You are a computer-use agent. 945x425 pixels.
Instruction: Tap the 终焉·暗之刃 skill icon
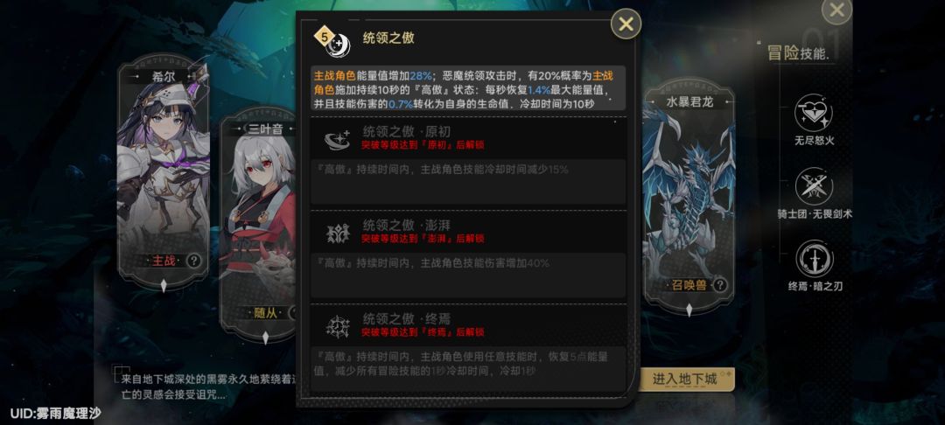coord(815,259)
